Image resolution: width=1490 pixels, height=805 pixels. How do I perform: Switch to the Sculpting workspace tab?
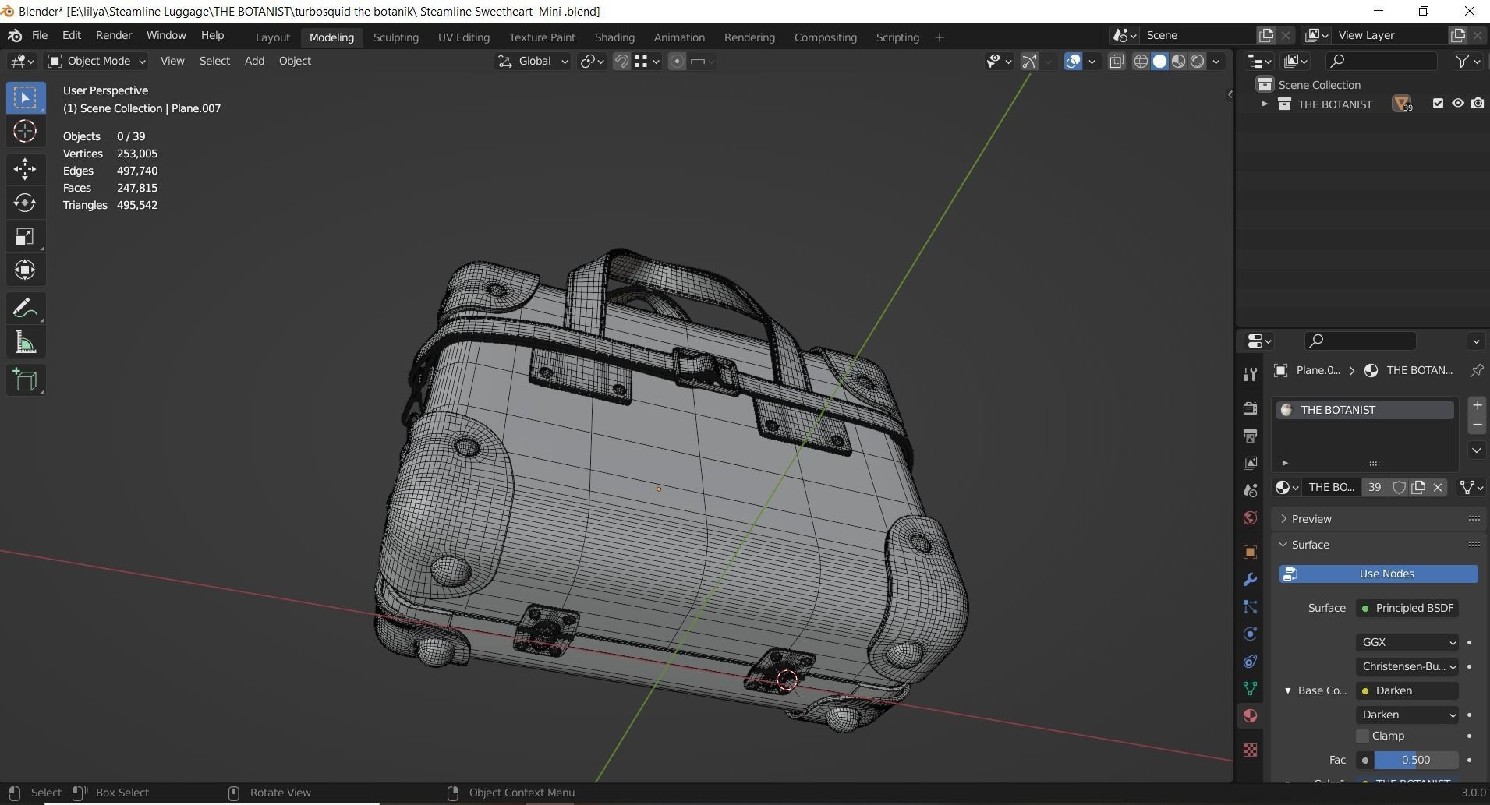click(395, 37)
